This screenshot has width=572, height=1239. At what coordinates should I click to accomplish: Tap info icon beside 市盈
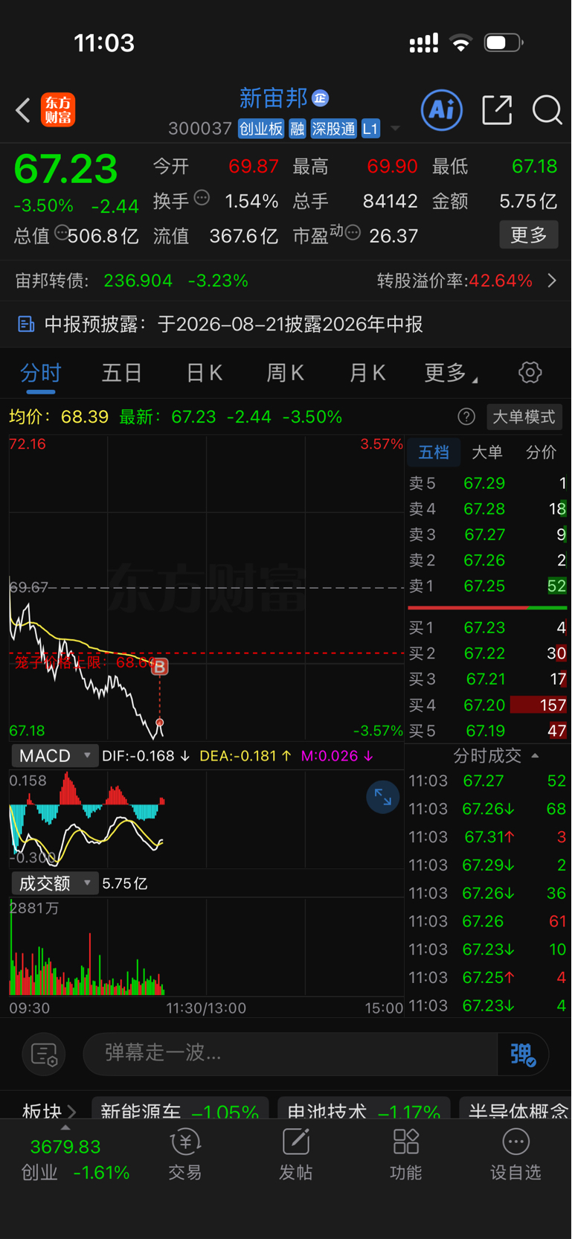[x=353, y=233]
